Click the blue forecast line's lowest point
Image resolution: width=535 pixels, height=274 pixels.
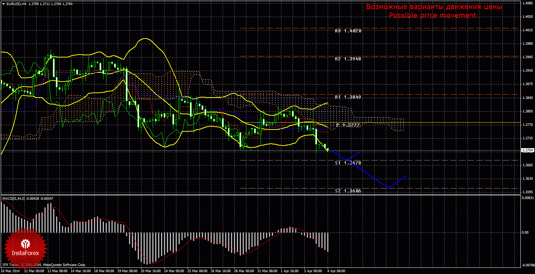(389, 188)
